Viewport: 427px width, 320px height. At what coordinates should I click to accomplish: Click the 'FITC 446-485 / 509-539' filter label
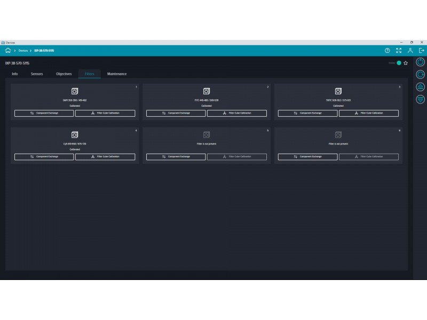207,100
